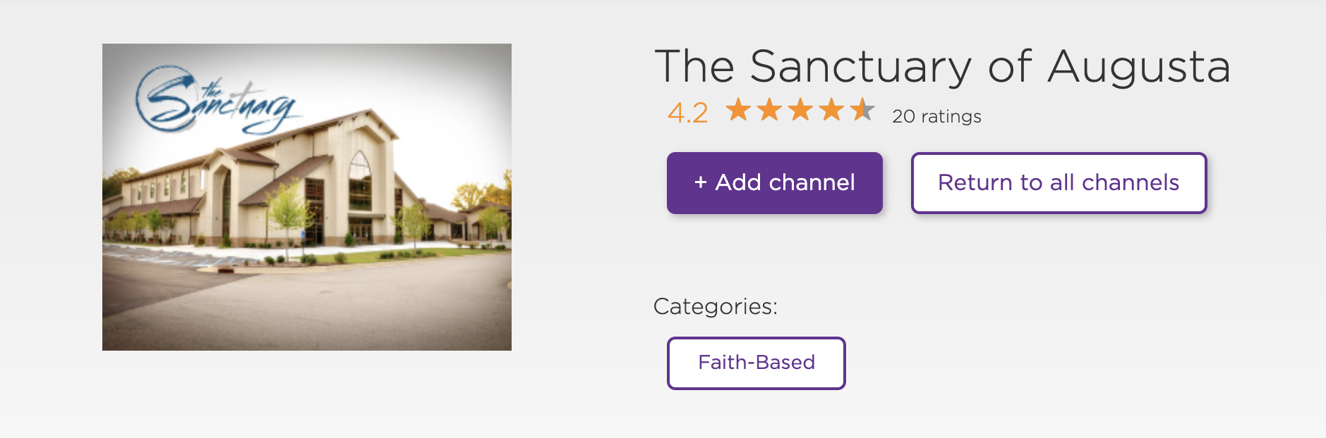Click the word Sanctuary in the heading

click(x=861, y=67)
